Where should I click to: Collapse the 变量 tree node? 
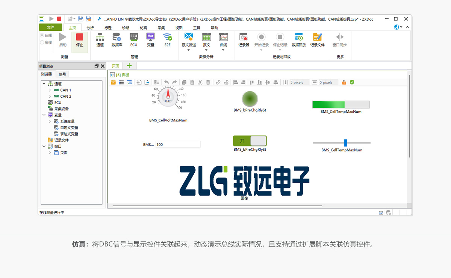point(44,115)
